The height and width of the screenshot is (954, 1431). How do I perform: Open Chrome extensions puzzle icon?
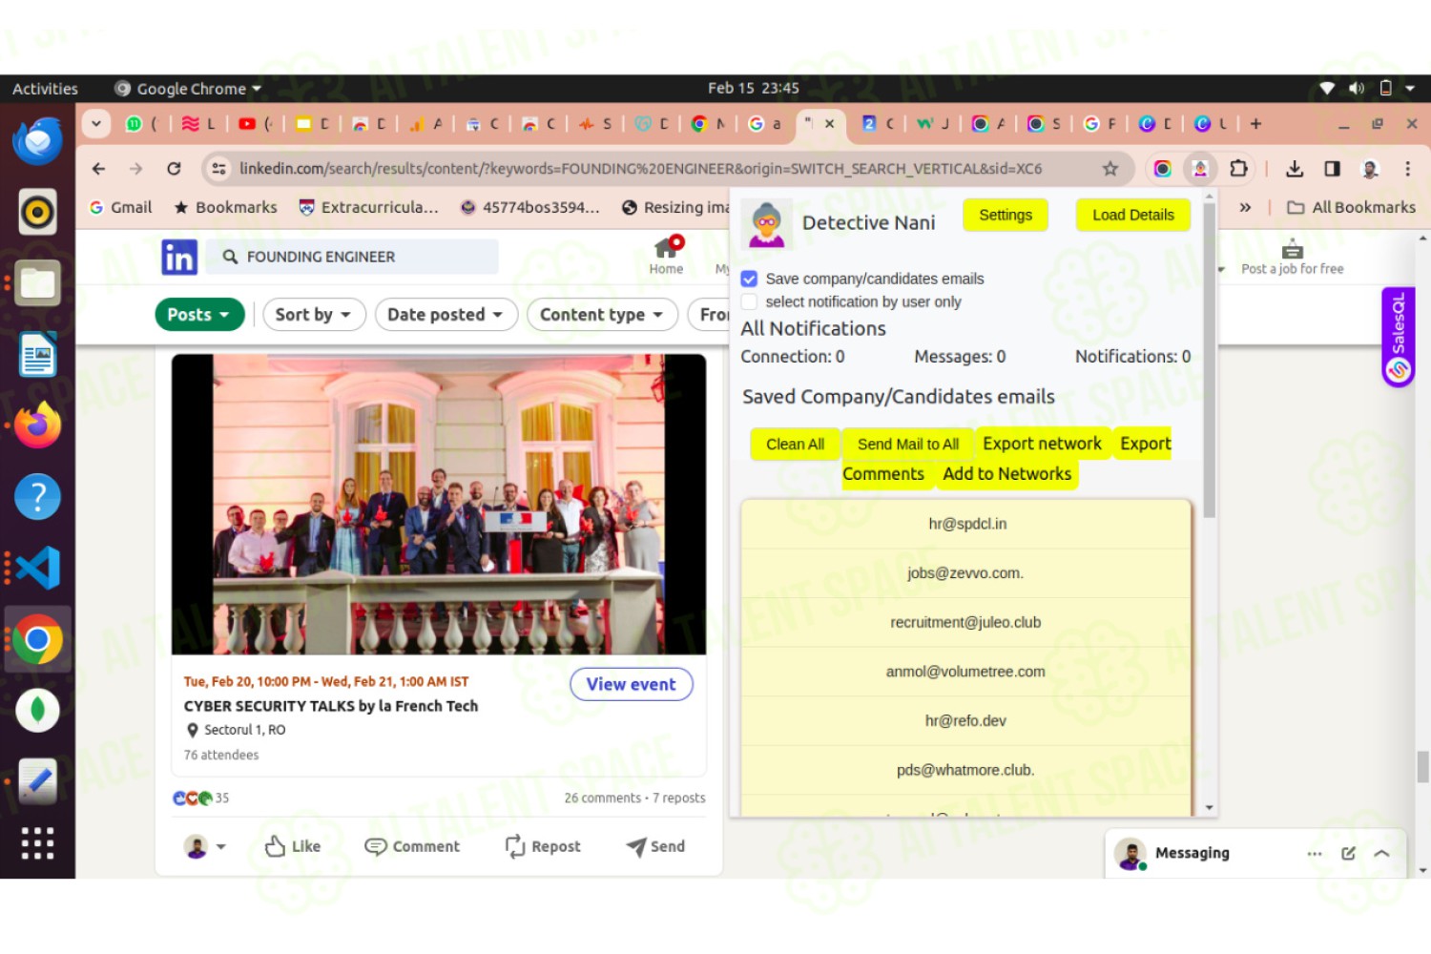coord(1238,169)
